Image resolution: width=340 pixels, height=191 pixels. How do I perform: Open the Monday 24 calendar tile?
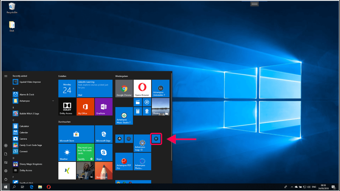67,88
